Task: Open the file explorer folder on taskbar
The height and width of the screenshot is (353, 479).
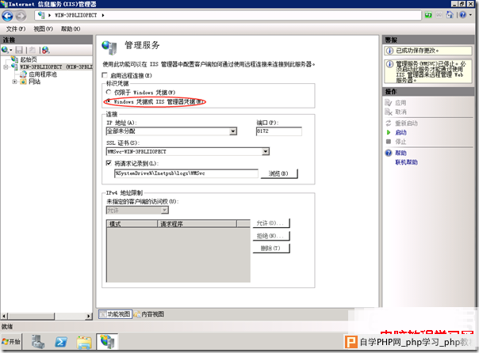Action: tap(83, 341)
